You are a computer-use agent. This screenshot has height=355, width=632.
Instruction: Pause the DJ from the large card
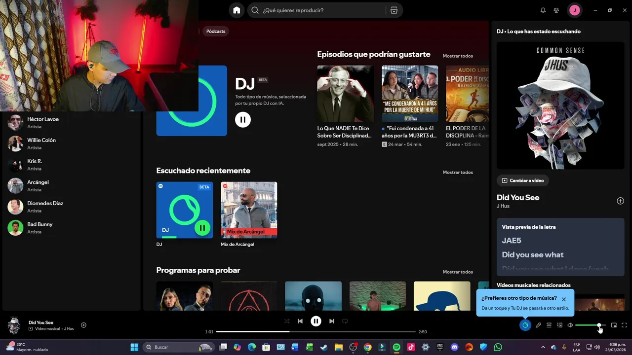[x=242, y=120]
